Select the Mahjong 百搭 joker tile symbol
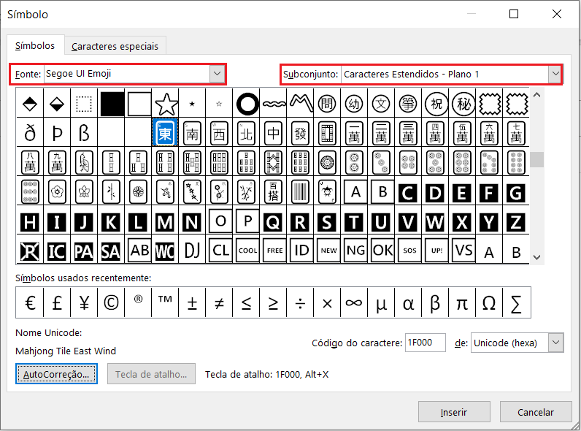 (x=274, y=192)
